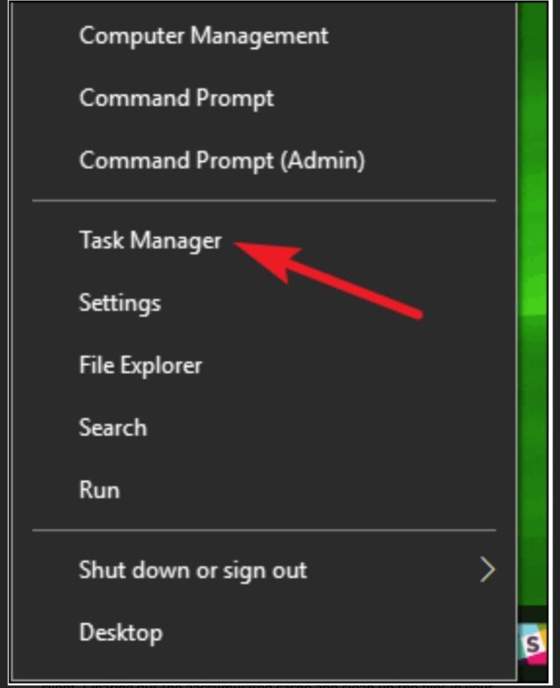Screen dimensions: 560x688
Task: Open the Search entry
Action: 112,428
